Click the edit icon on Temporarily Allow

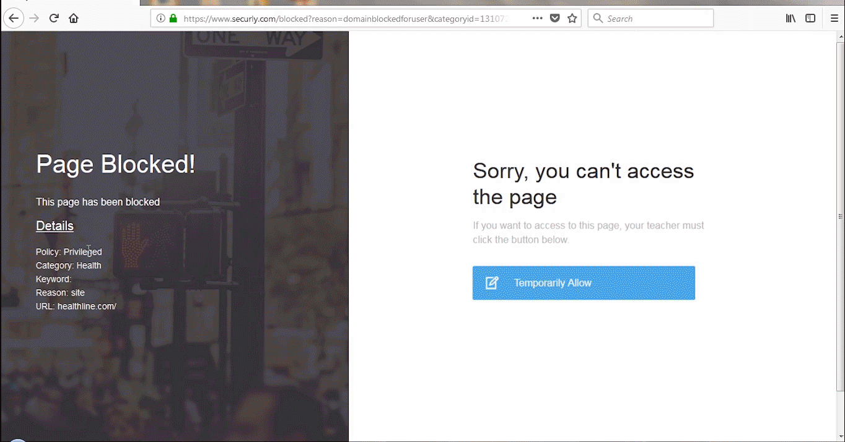[492, 283]
